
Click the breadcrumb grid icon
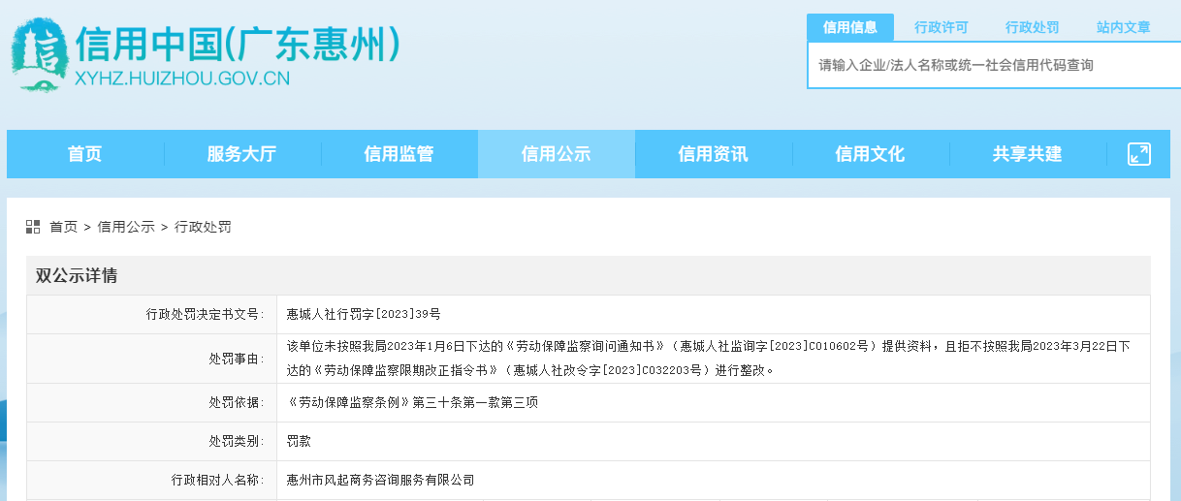click(33, 227)
